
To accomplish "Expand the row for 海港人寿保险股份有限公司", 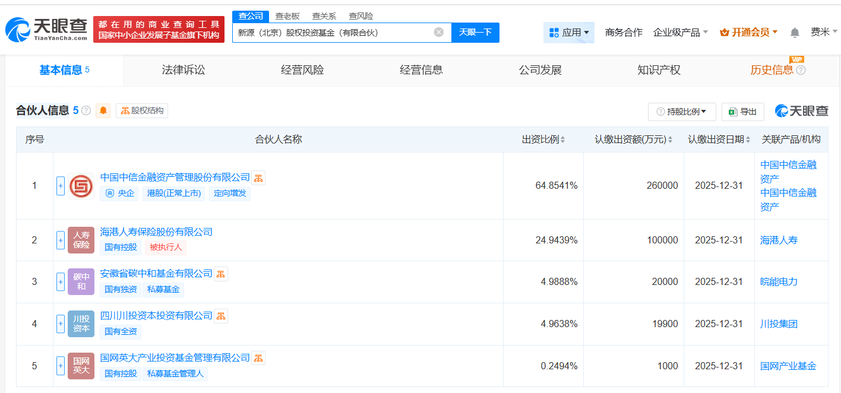I will coord(61,240).
